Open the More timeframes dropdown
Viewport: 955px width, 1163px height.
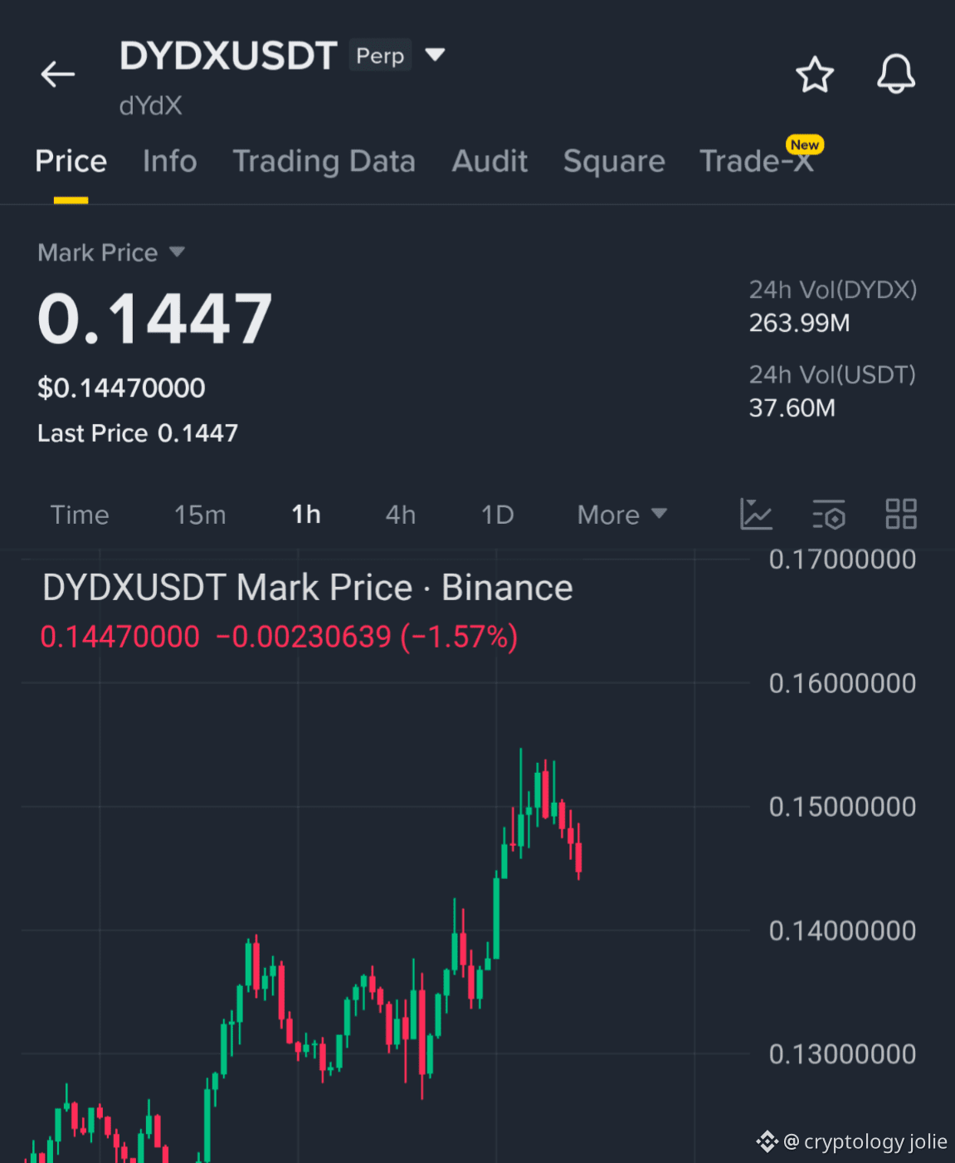pos(622,515)
